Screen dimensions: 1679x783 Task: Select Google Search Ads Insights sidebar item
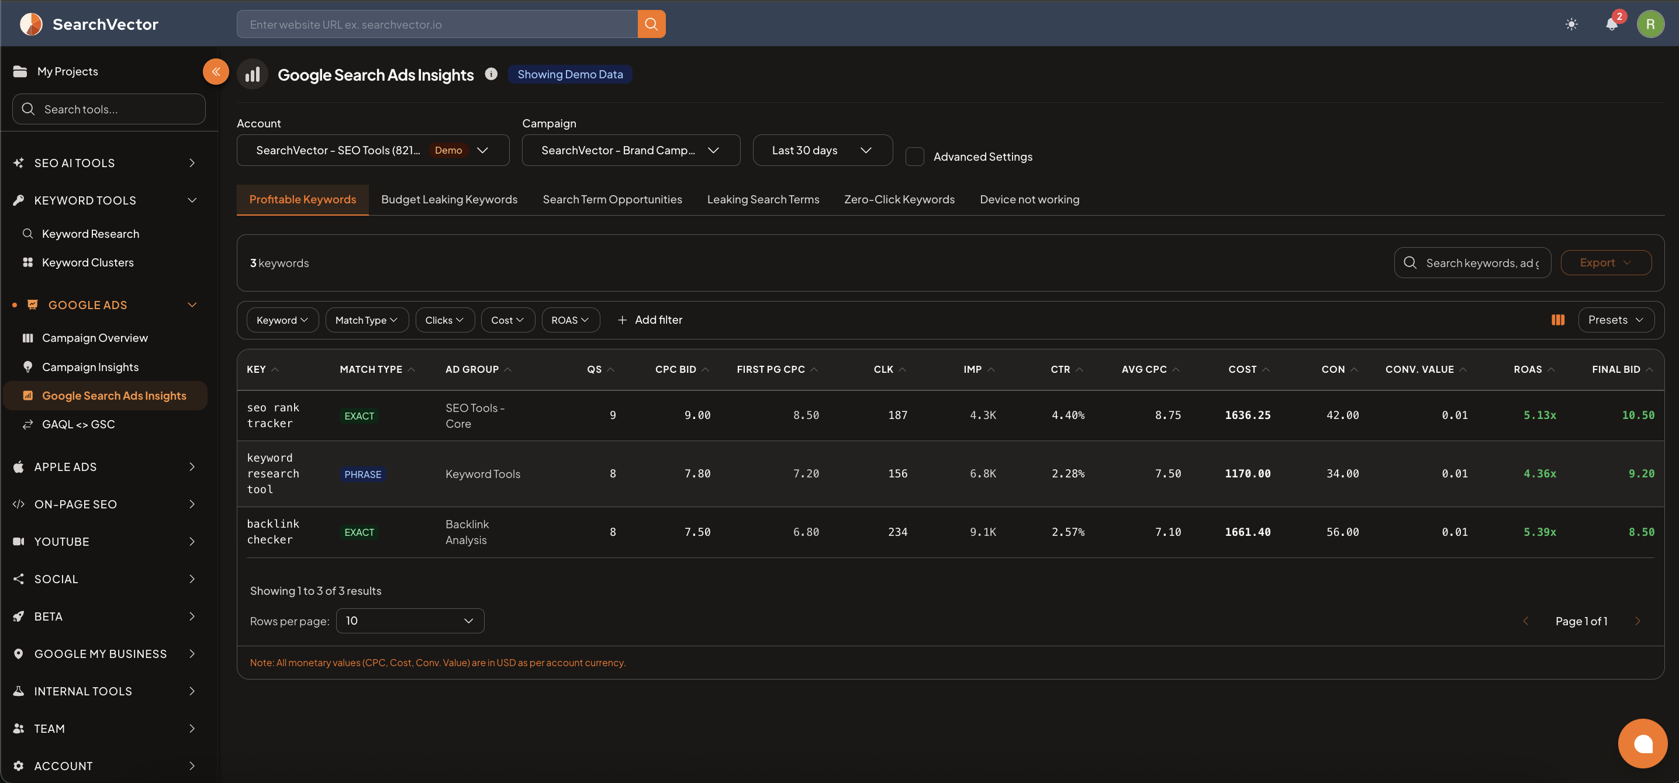pos(106,396)
